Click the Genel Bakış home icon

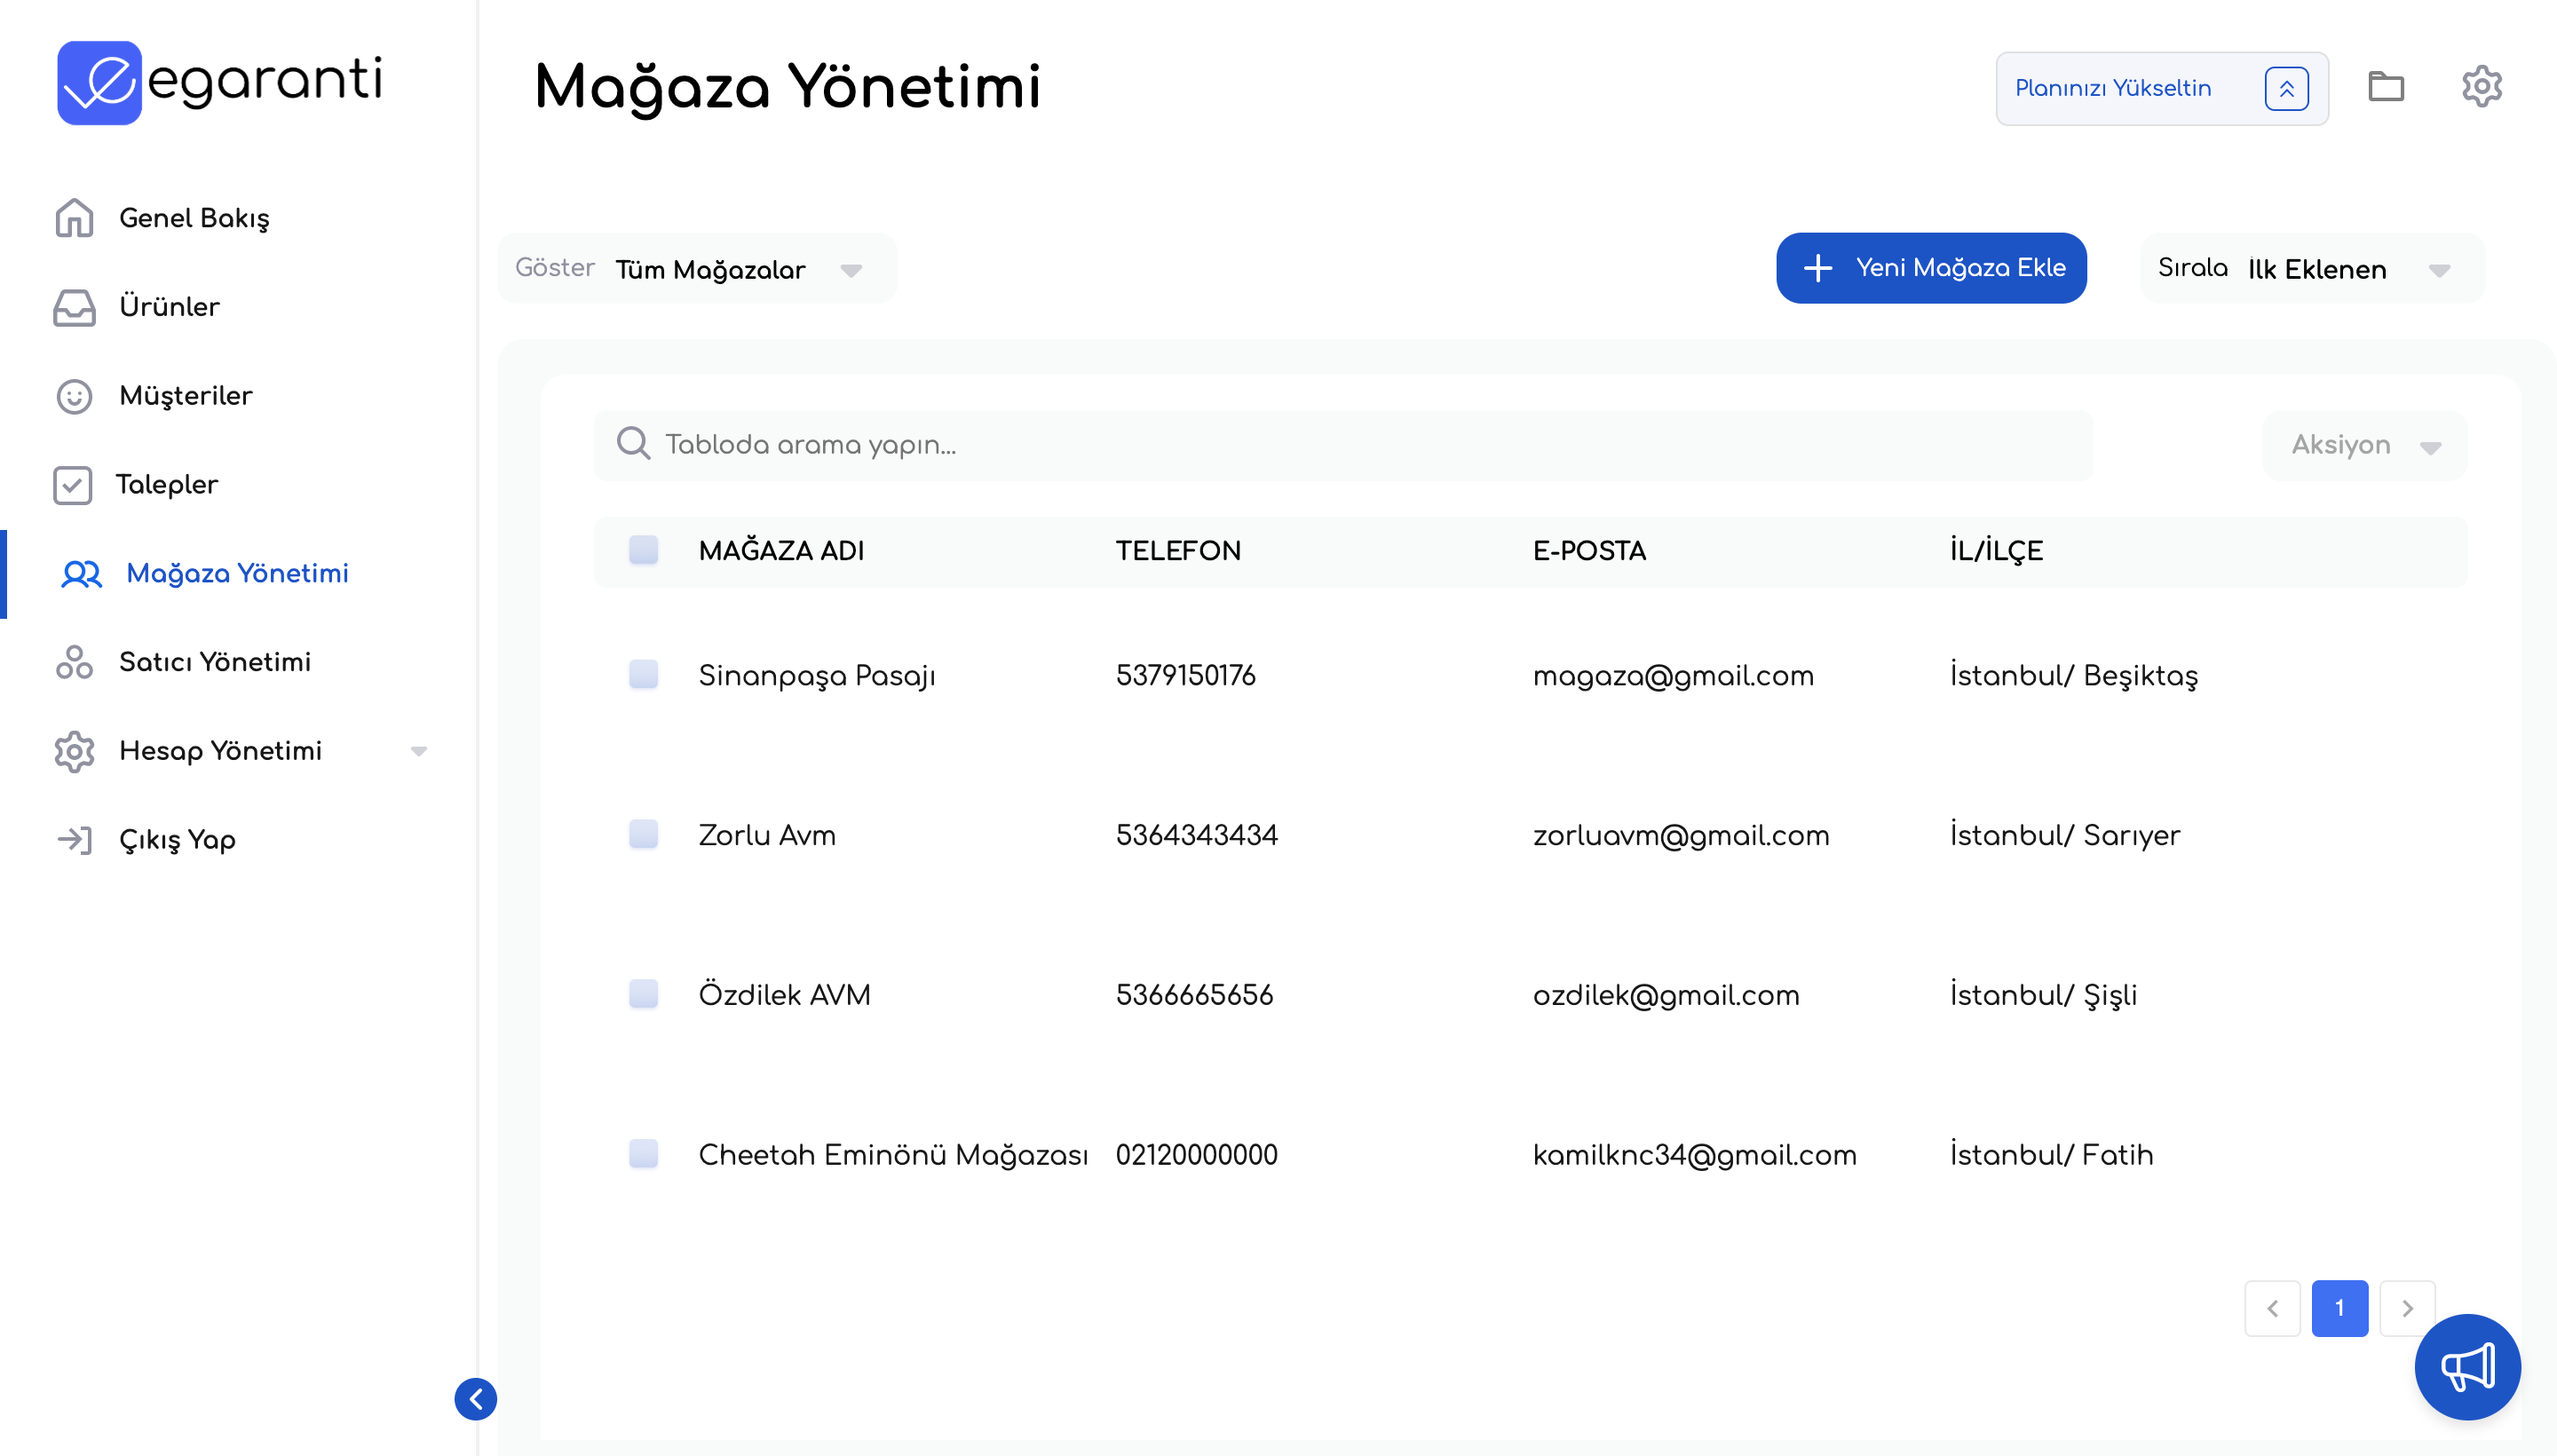[74, 218]
